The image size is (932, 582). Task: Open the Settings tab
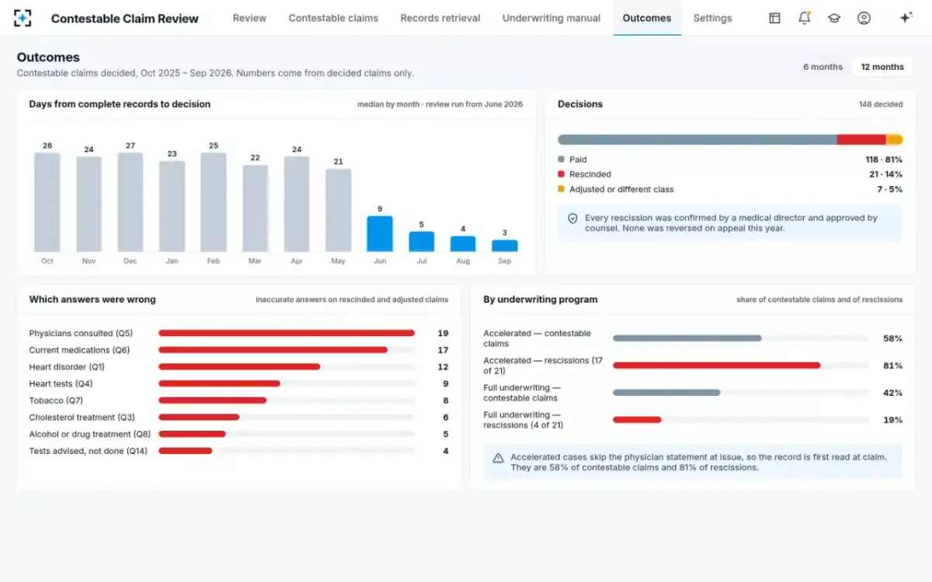(712, 18)
